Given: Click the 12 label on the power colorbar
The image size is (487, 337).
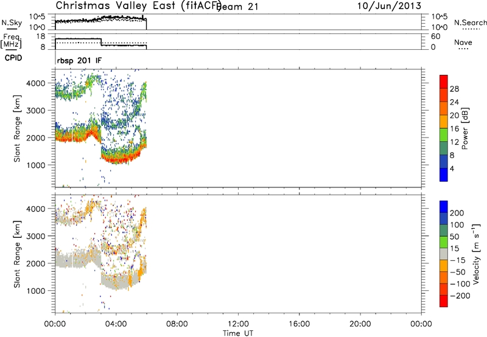Looking at the screenshot, I should coord(454,142).
